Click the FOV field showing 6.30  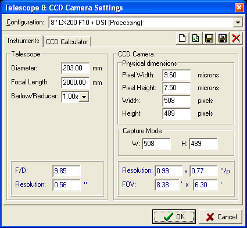pos(205,185)
